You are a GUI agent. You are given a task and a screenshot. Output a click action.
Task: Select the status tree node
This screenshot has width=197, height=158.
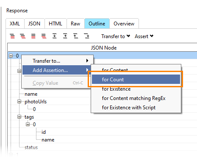click(x=31, y=147)
